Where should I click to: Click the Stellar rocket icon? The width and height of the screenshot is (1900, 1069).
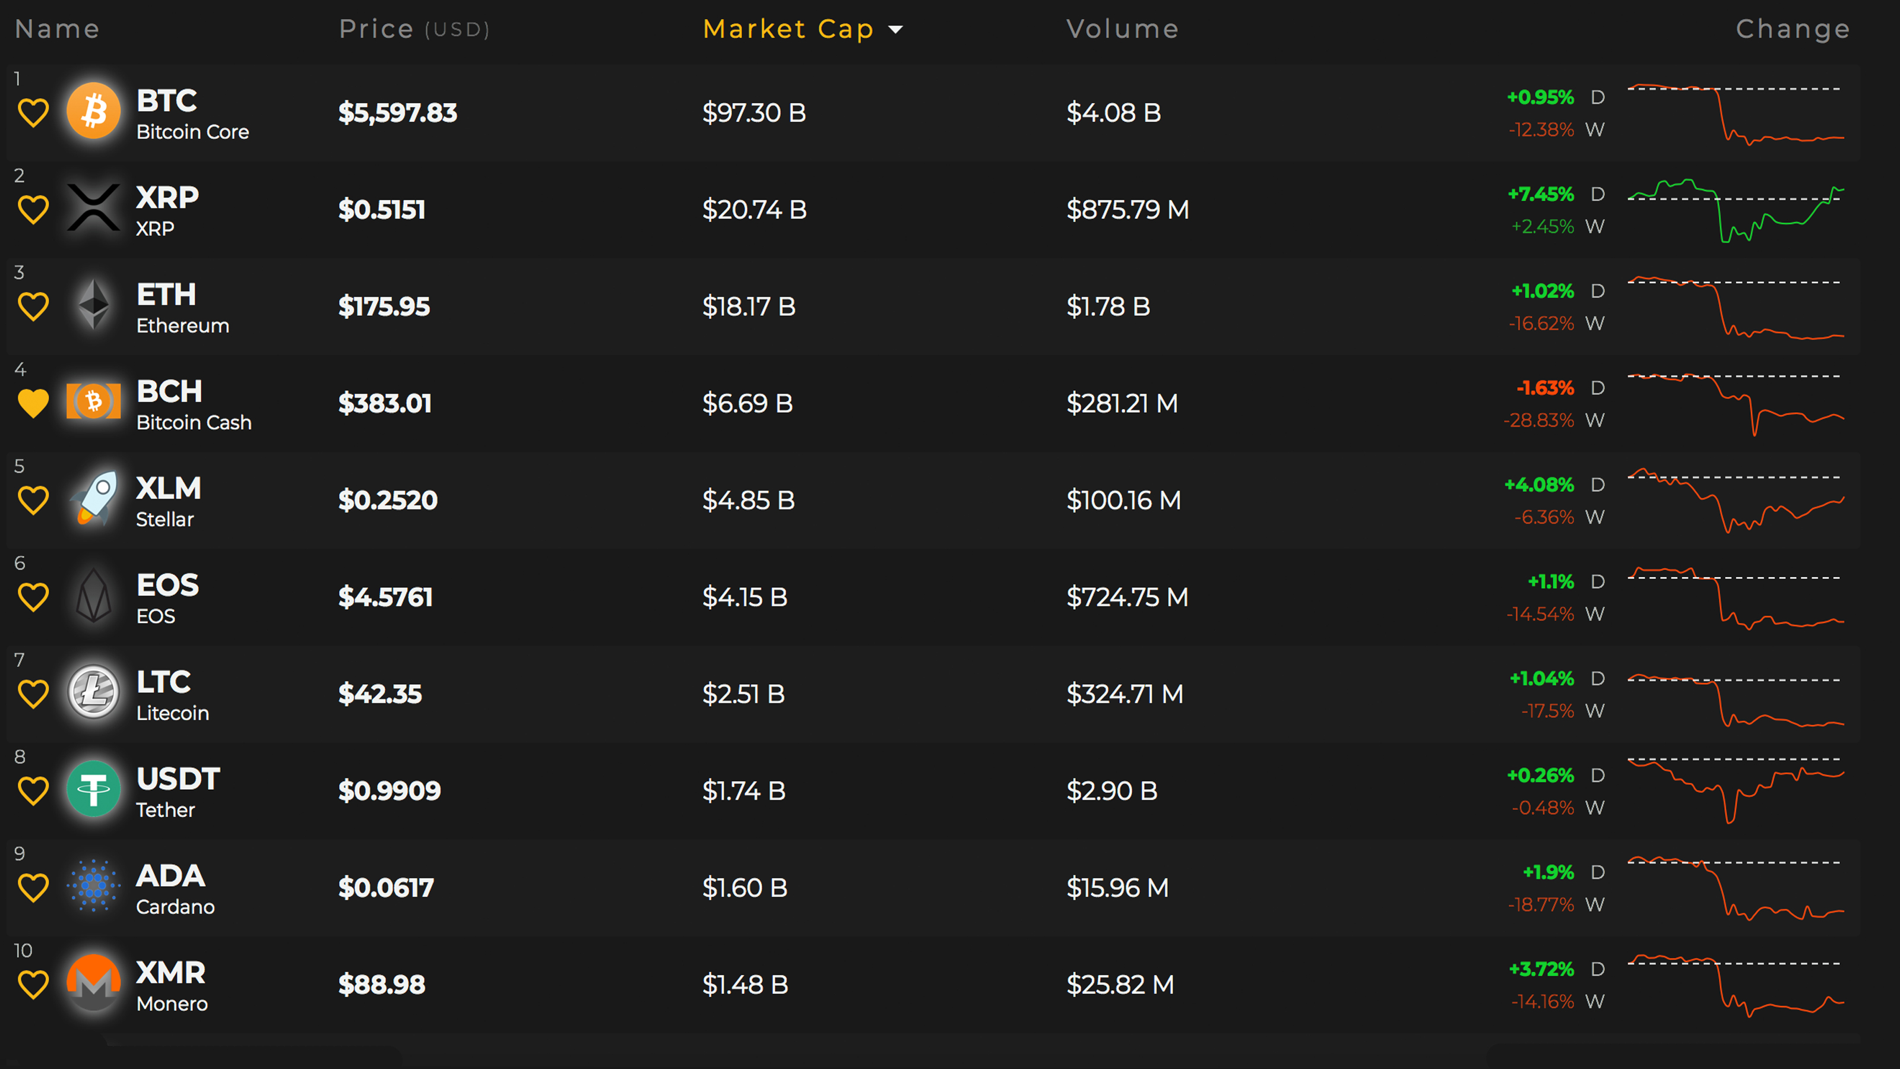click(x=94, y=499)
